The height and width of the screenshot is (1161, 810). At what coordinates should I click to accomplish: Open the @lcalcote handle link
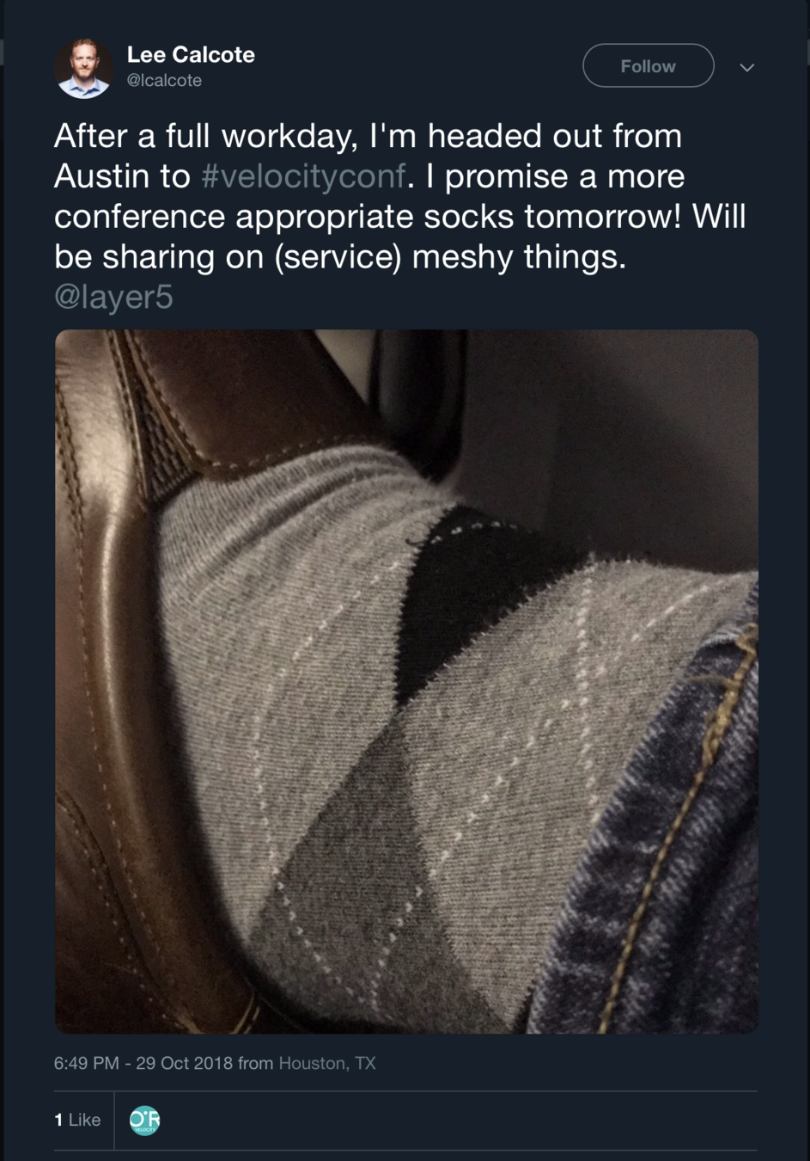[164, 80]
